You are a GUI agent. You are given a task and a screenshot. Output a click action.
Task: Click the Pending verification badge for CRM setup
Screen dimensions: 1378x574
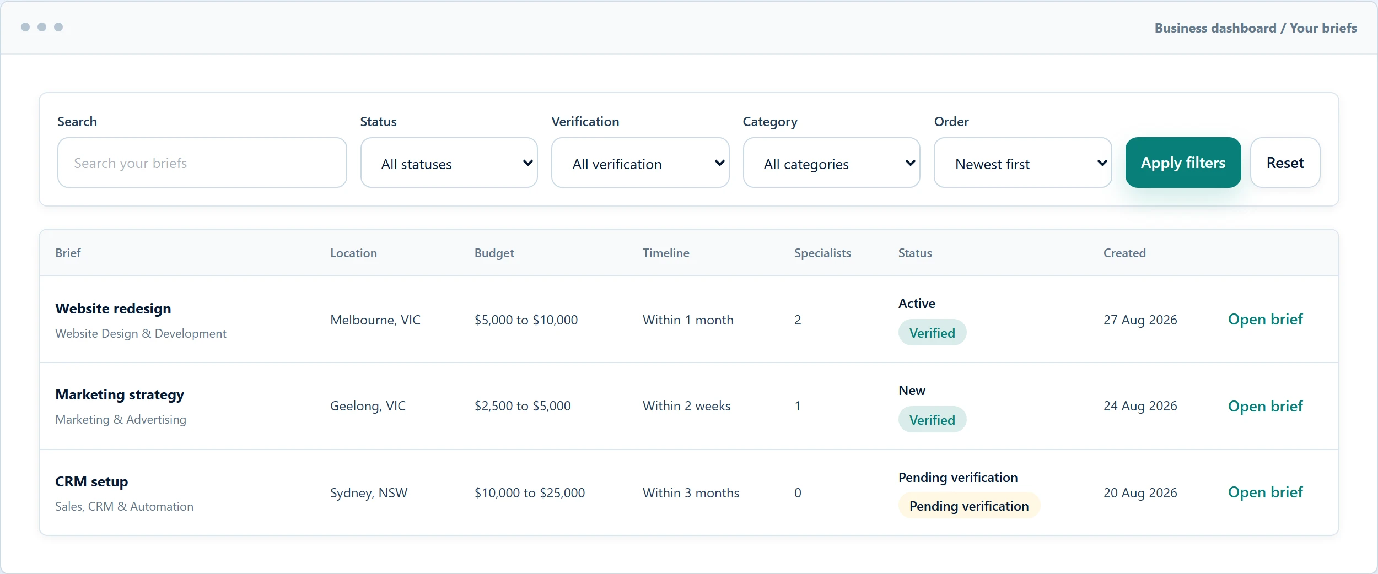pyautogui.click(x=969, y=506)
